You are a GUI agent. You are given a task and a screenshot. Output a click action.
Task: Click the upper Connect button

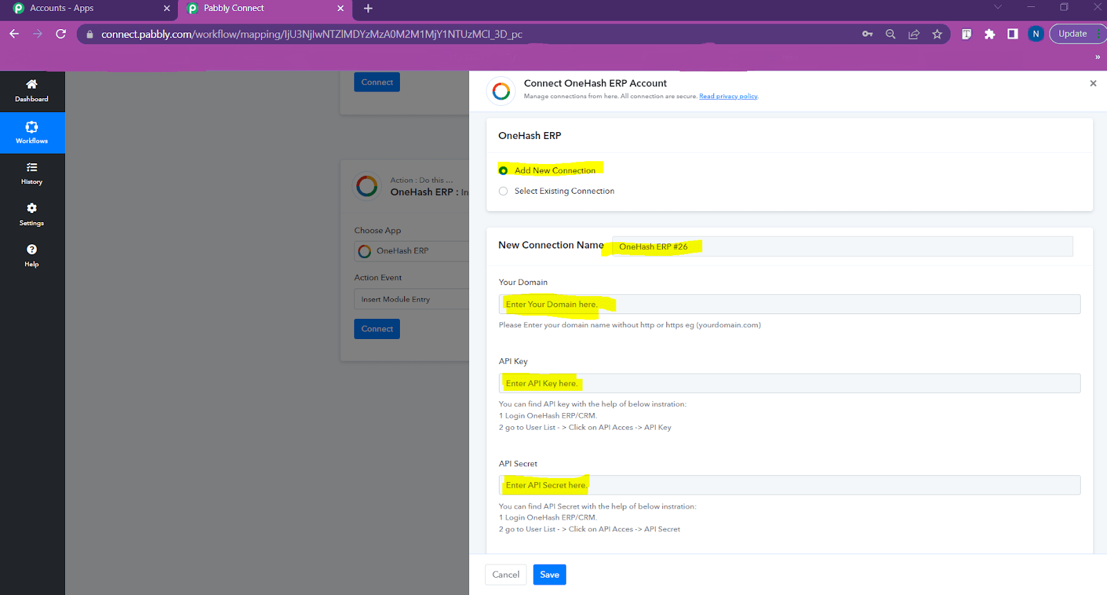(377, 82)
